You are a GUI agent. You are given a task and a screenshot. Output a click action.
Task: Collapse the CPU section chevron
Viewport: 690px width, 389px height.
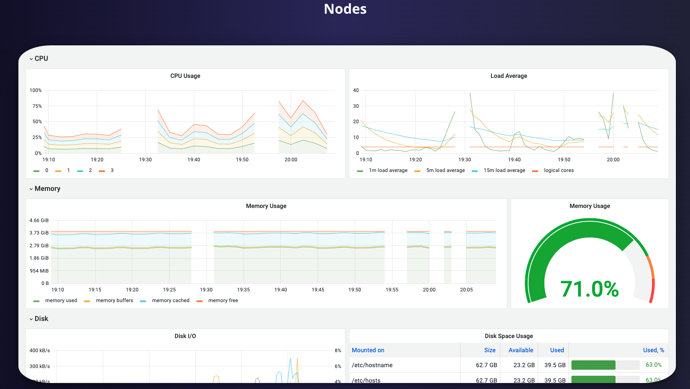pyautogui.click(x=31, y=59)
